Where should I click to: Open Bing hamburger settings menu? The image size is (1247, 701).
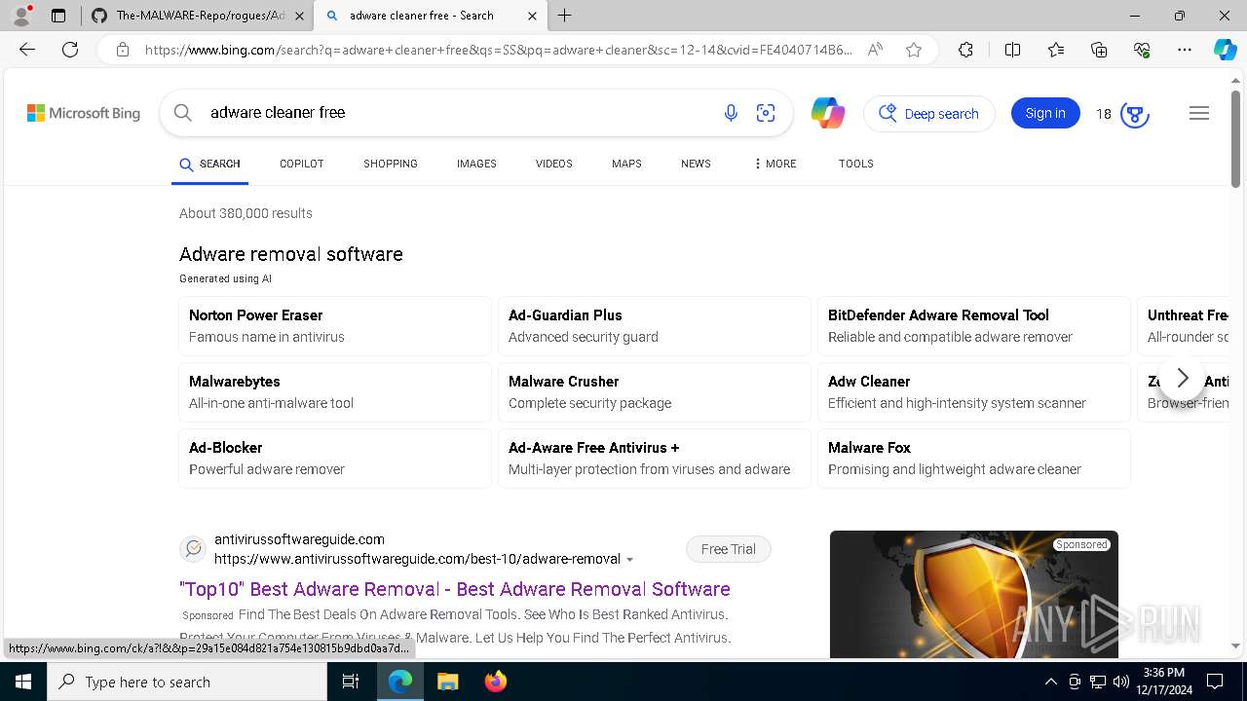[1199, 113]
